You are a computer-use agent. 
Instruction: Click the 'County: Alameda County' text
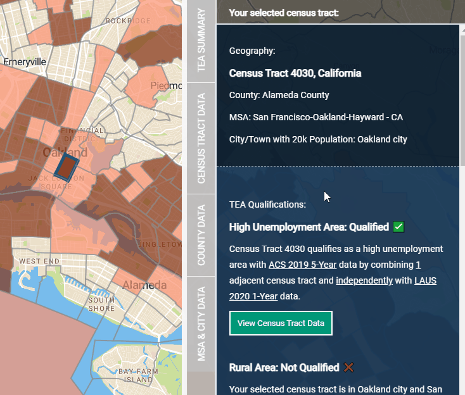coord(279,95)
